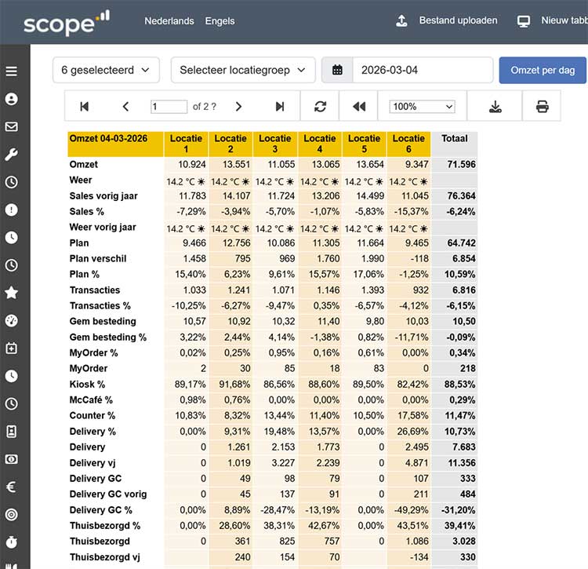
Task: Open the hamburger menu in sidebar
Action: (x=11, y=71)
